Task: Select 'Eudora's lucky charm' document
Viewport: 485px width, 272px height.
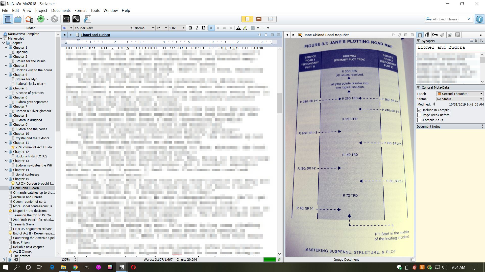Action: click(x=31, y=84)
